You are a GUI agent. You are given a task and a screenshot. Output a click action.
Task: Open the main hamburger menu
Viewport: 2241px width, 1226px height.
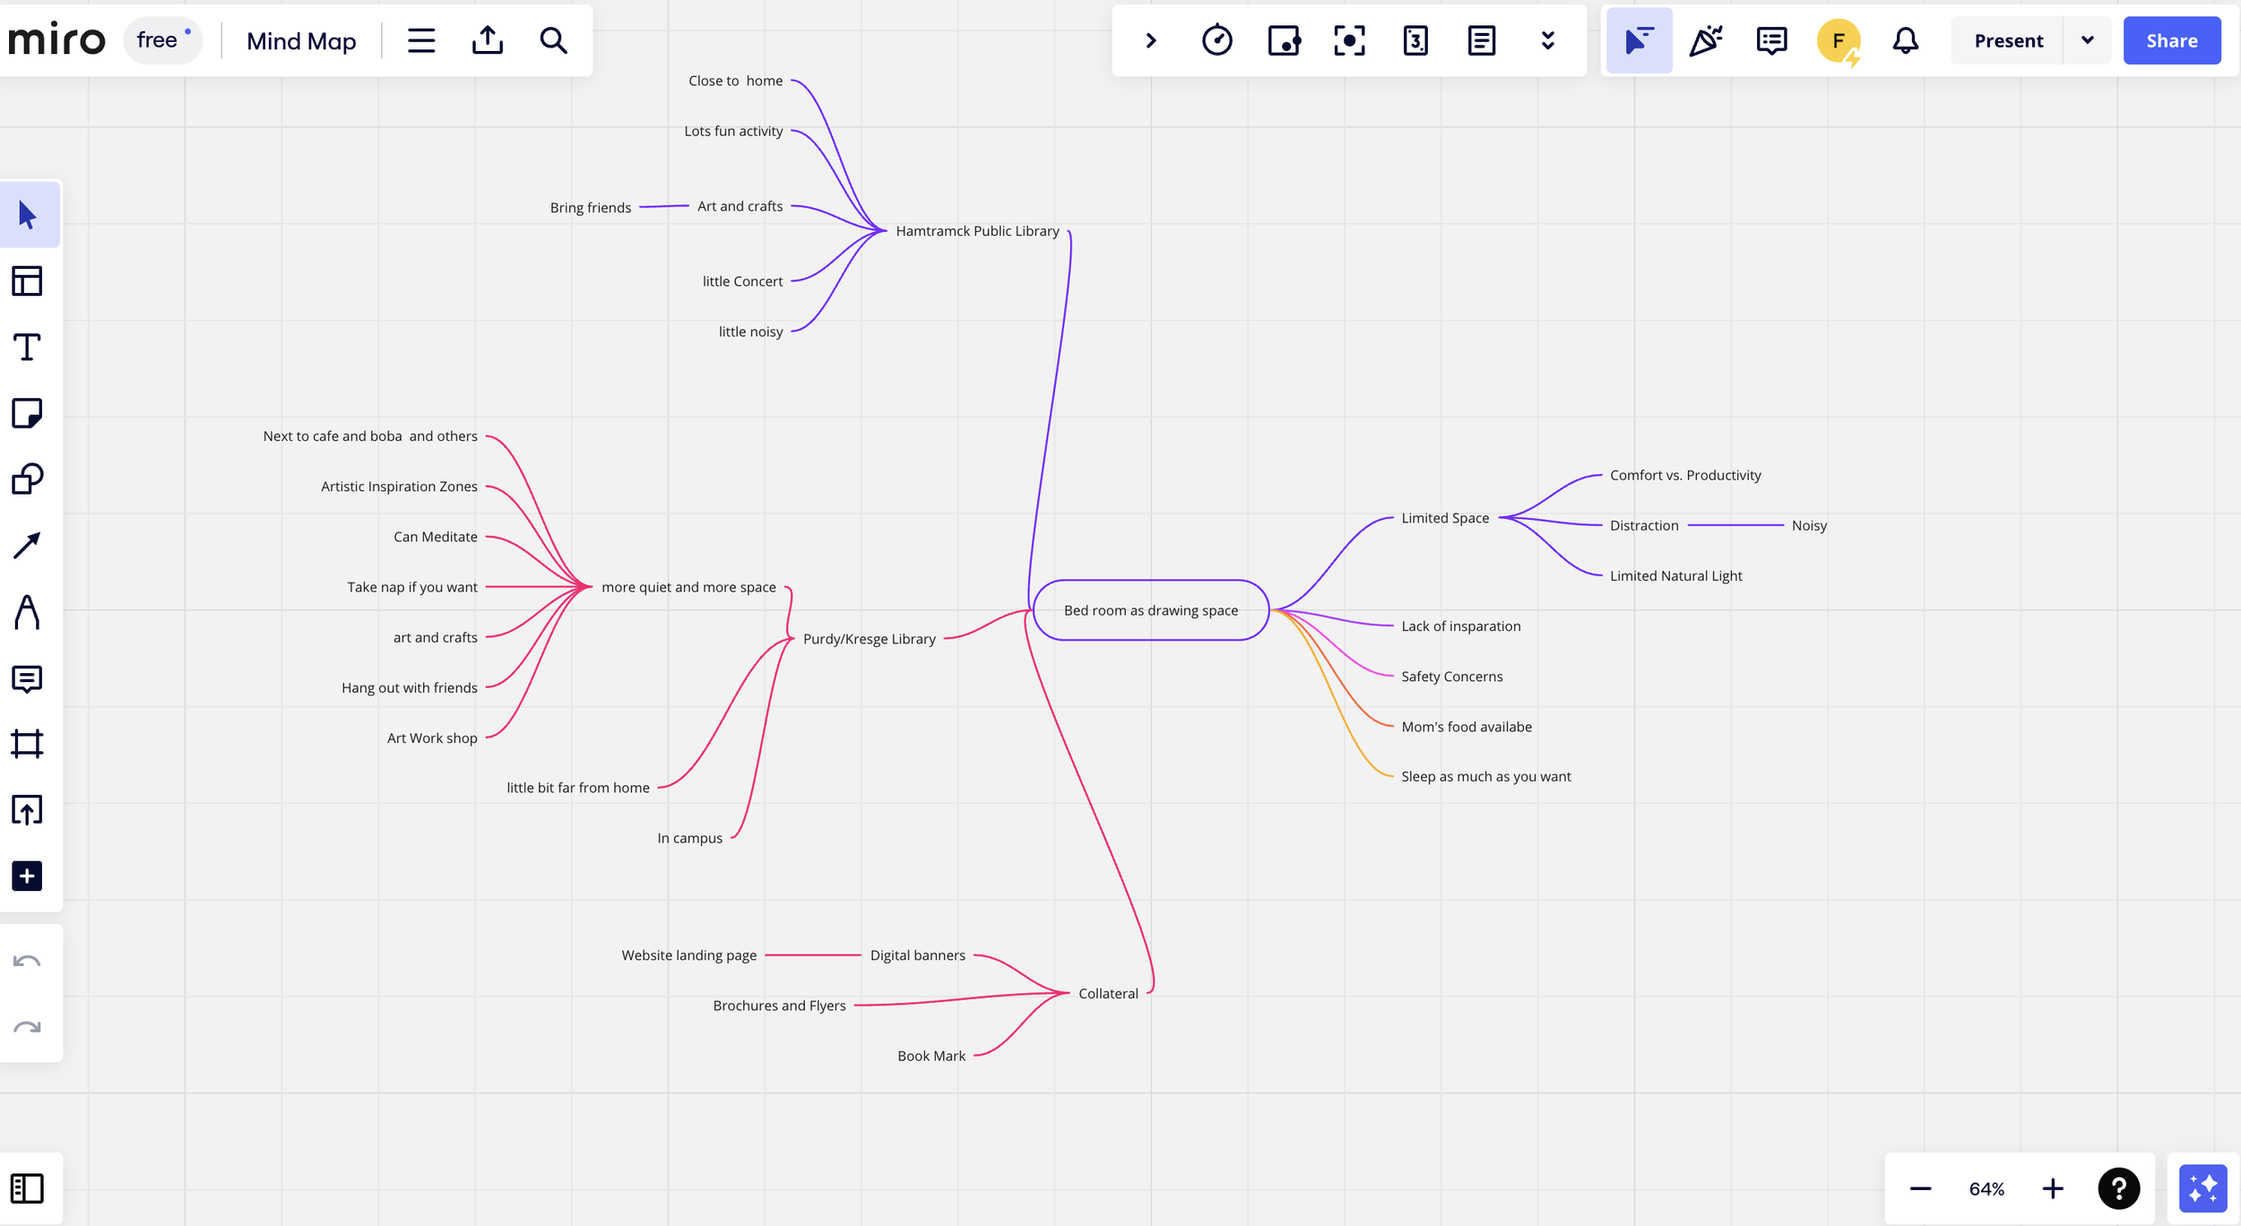click(420, 40)
